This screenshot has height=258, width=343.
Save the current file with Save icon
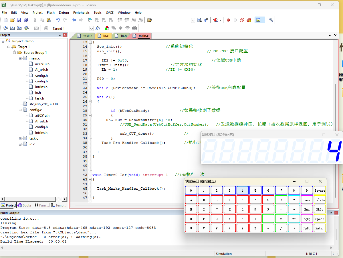tap(19, 20)
